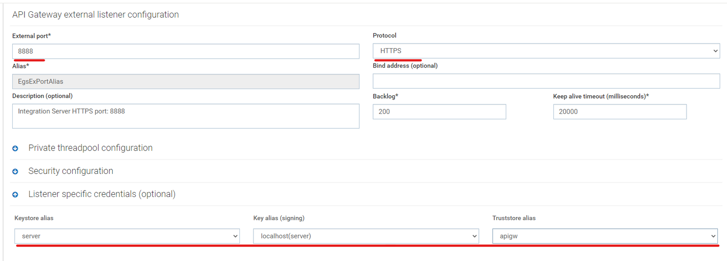Focus the Bind address input box
Image resolution: width=727 pixels, height=261 pixels.
(x=546, y=81)
